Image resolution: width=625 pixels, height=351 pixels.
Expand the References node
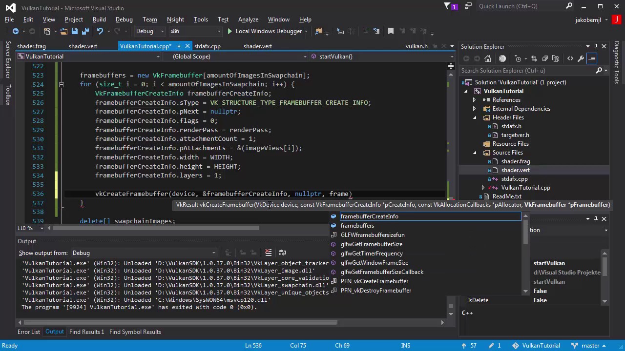click(474, 100)
